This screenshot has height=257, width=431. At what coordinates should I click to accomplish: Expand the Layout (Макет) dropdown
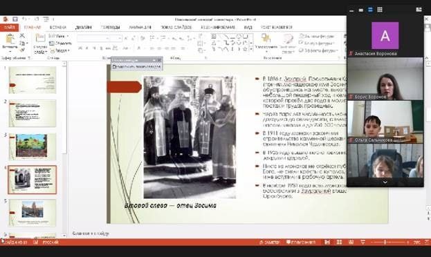coord(59,36)
